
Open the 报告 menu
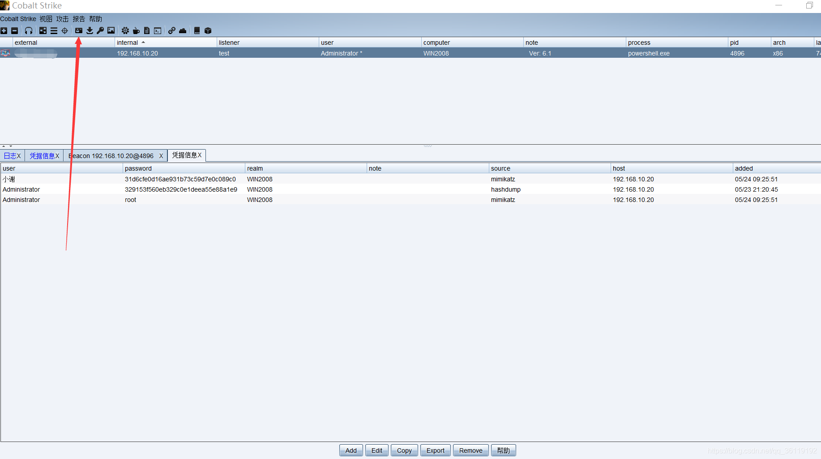pyautogui.click(x=79, y=19)
